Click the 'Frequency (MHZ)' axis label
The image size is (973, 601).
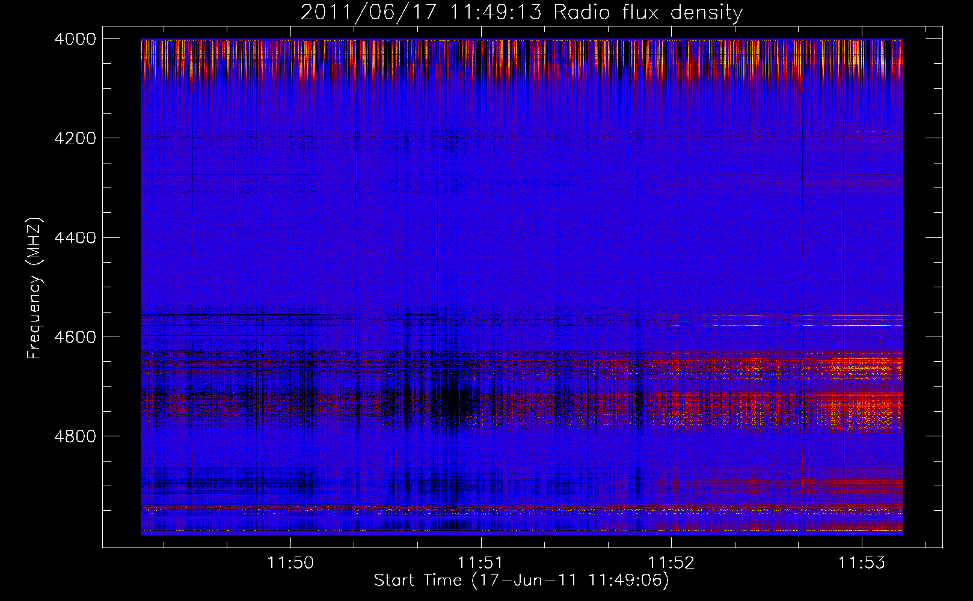pos(35,288)
